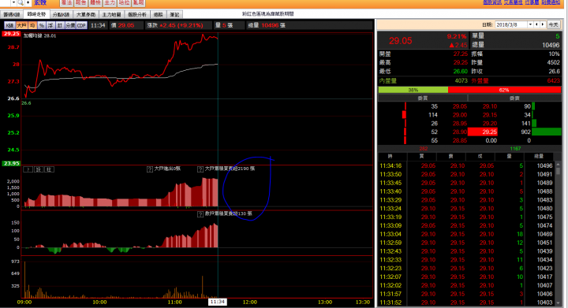Click the 11:33:04 trade row
The height and width of the screenshot is (308, 568).
[466, 234]
